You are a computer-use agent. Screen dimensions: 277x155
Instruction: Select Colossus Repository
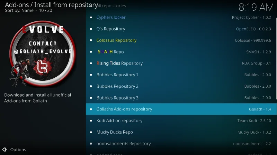pyautogui.click(x=181, y=40)
